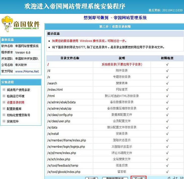Click the /html directory name
The width and height of the screenshot is (184, 179).
pyautogui.click(x=51, y=96)
